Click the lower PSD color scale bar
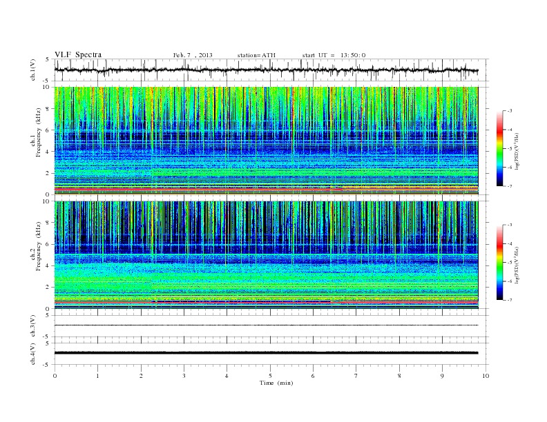The width and height of the screenshot is (547, 422). coord(499,262)
